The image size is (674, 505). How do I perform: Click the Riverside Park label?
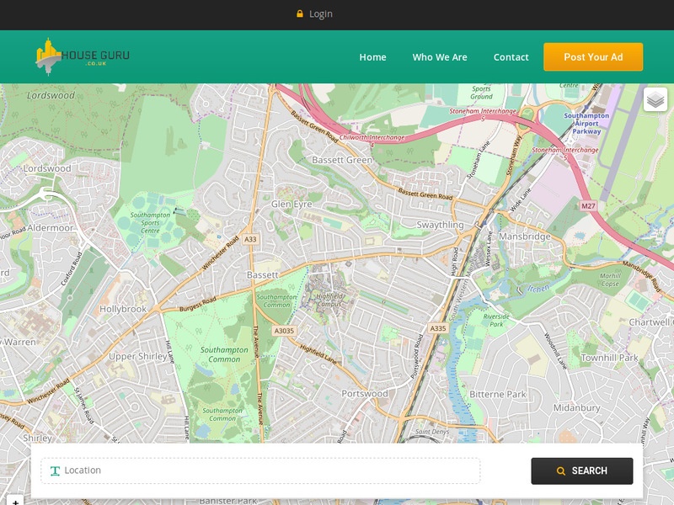(496, 321)
